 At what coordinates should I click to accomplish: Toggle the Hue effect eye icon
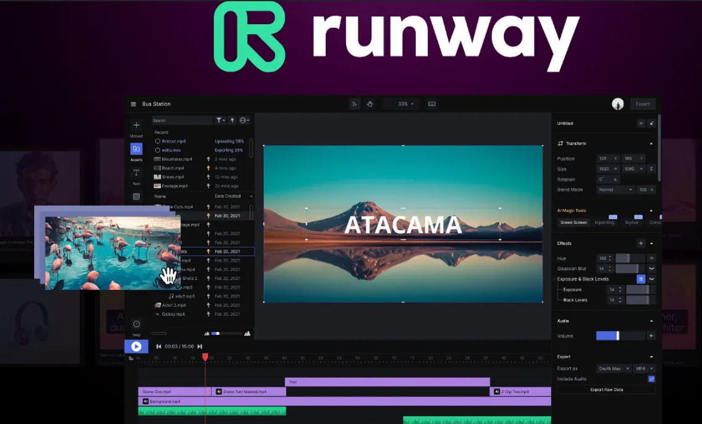[x=651, y=258]
